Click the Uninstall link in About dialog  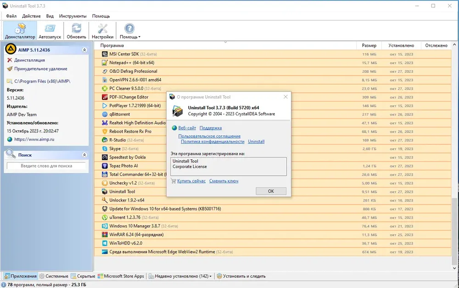pos(256,141)
